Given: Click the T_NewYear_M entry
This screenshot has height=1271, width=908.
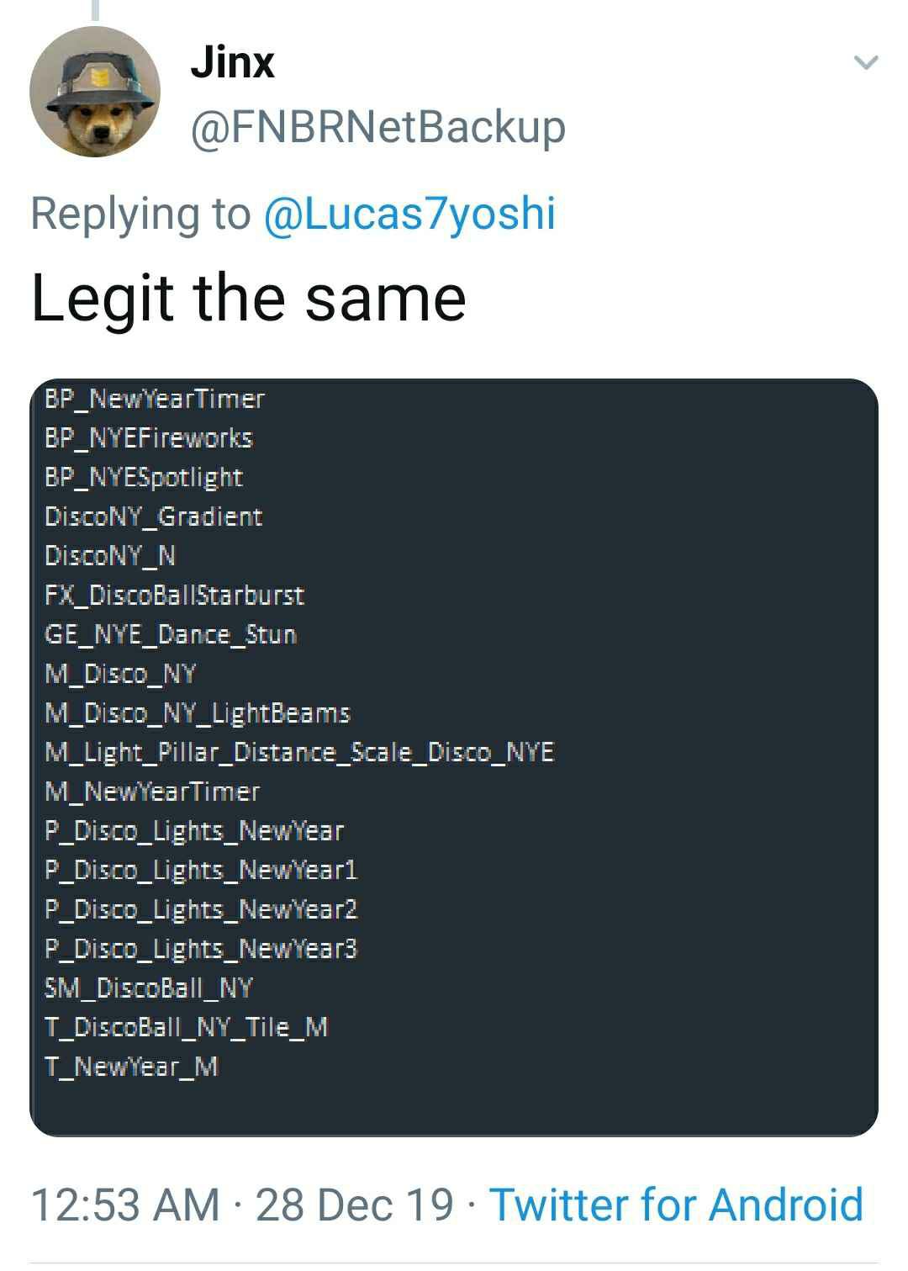Looking at the screenshot, I should pos(132,1067).
